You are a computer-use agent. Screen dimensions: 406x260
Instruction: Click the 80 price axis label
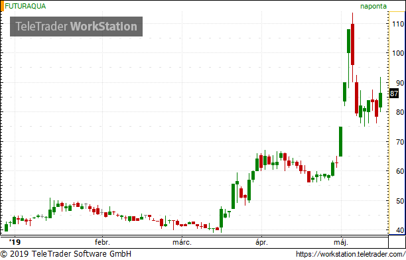pyautogui.click(x=400, y=112)
